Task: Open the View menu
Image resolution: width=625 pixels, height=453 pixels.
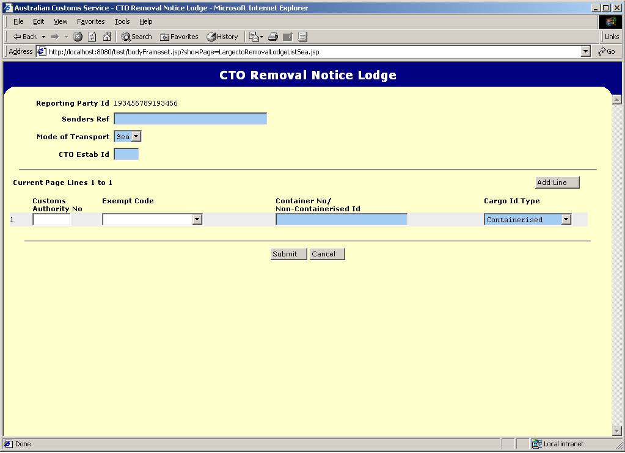Action: 60,21
